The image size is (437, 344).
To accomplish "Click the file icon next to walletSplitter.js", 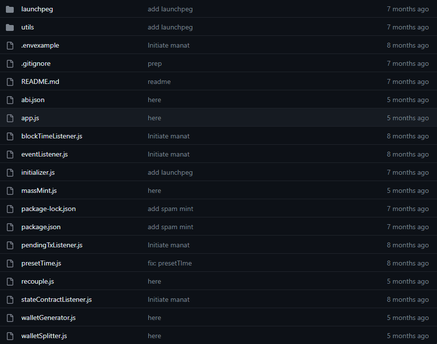I will [x=10, y=336].
